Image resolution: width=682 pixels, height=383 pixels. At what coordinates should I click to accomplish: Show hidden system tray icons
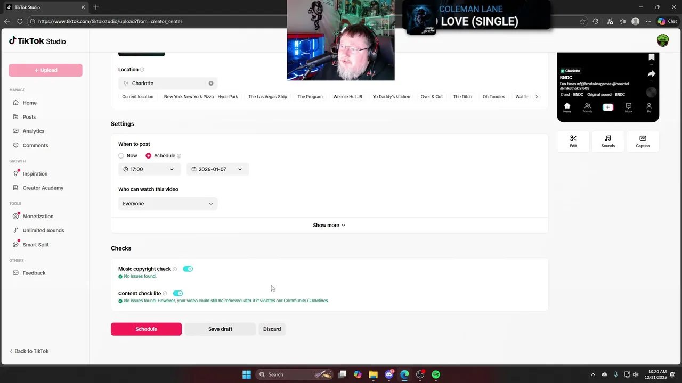[x=593, y=374]
